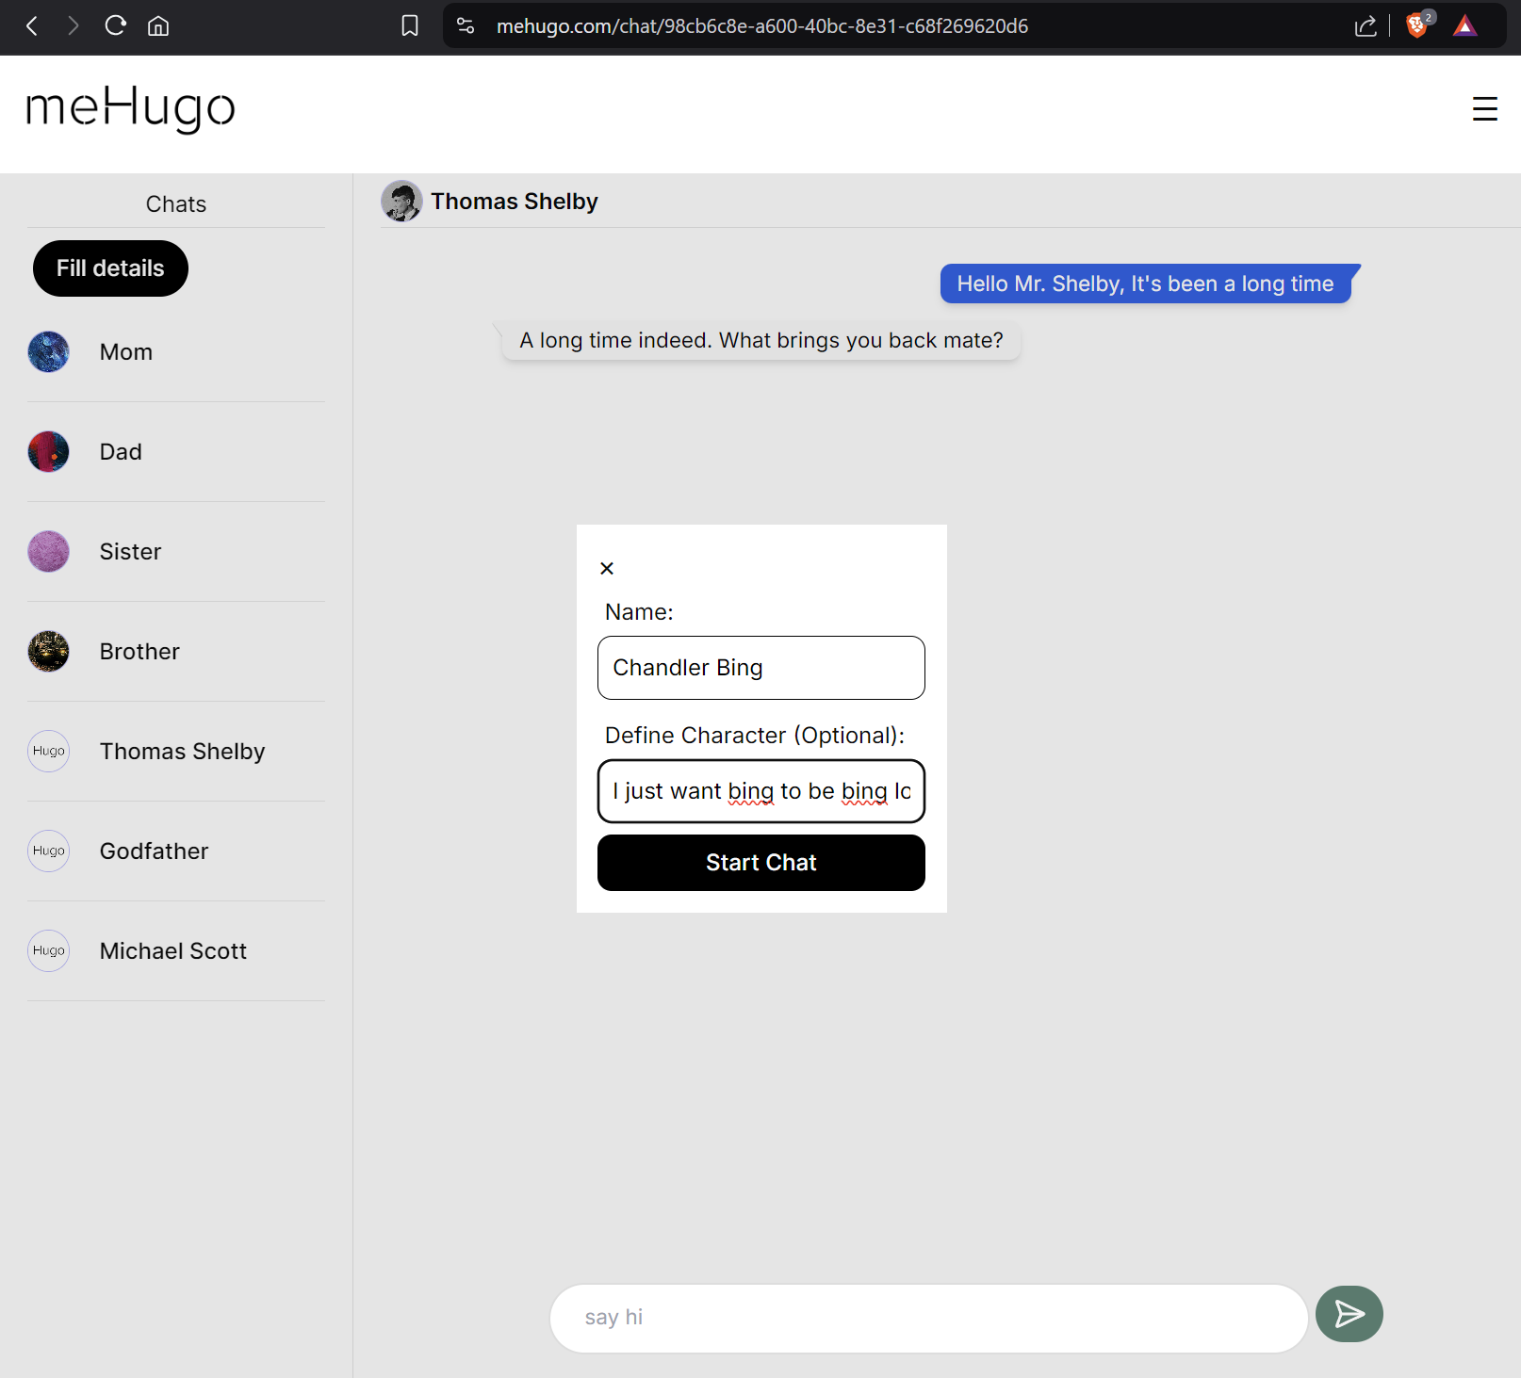Click the Thomas Shelby chat header name
This screenshot has width=1521, height=1378.
click(515, 202)
